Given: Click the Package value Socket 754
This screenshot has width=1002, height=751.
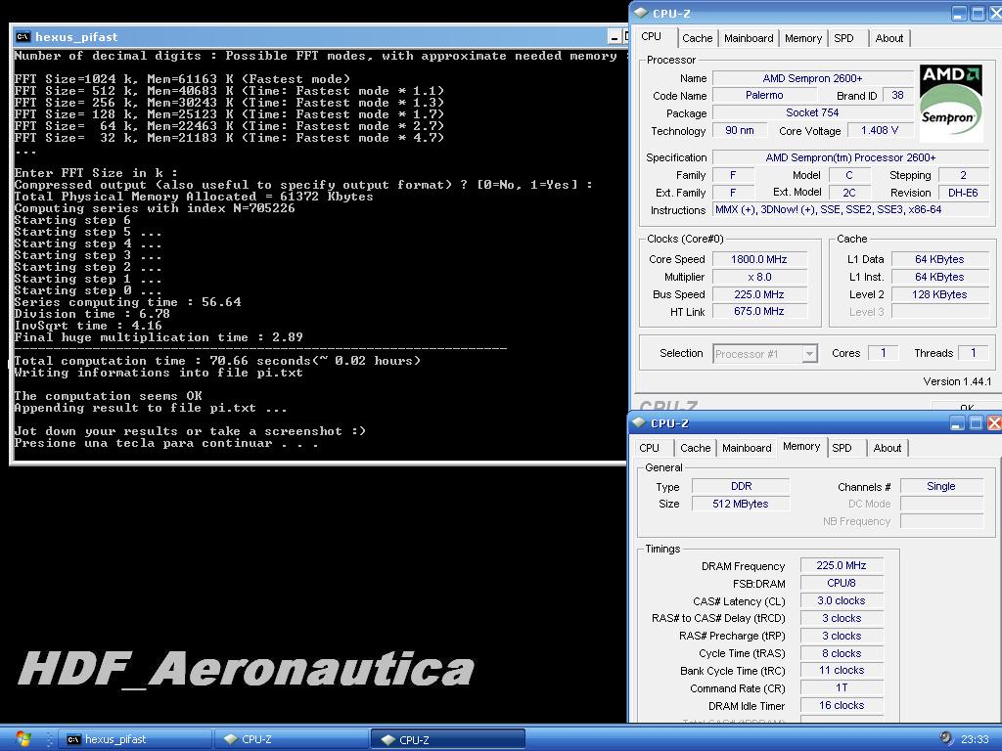Looking at the screenshot, I should point(812,113).
